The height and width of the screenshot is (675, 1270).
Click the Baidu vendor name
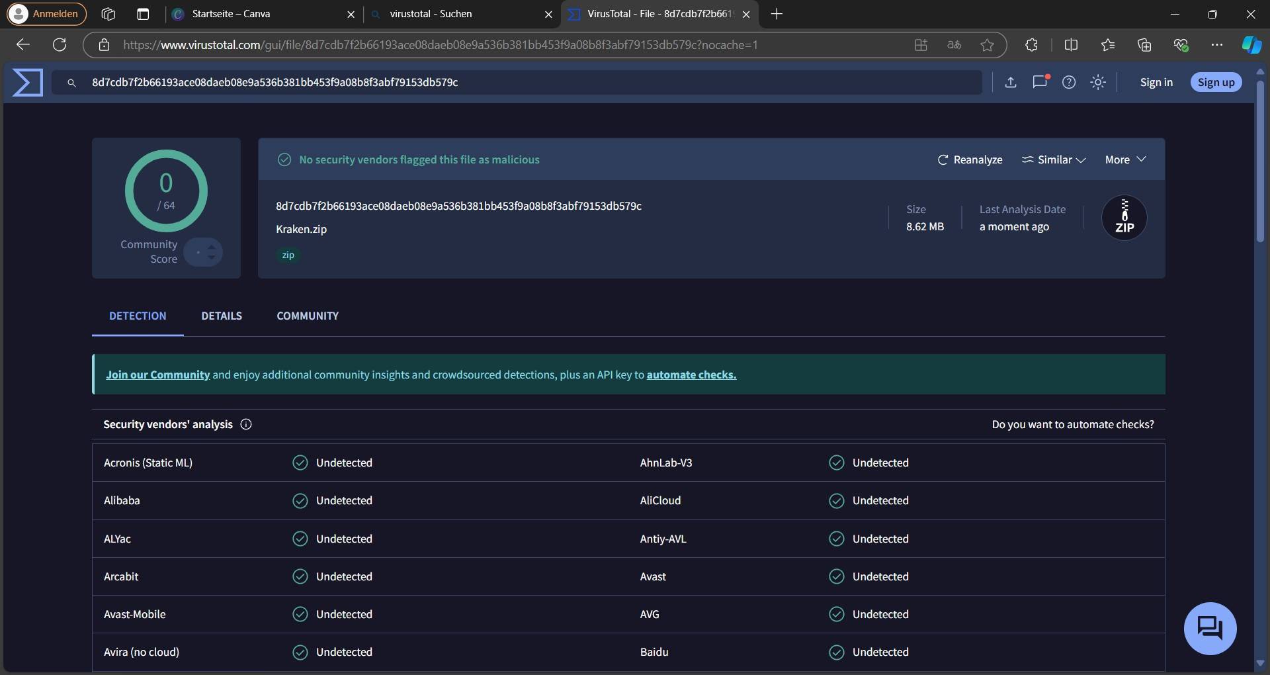tap(654, 652)
